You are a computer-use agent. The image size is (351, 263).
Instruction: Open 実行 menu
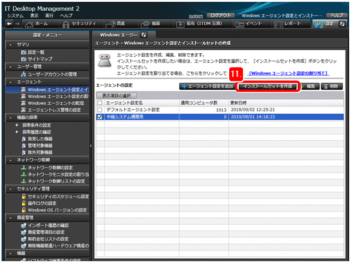tap(49, 16)
